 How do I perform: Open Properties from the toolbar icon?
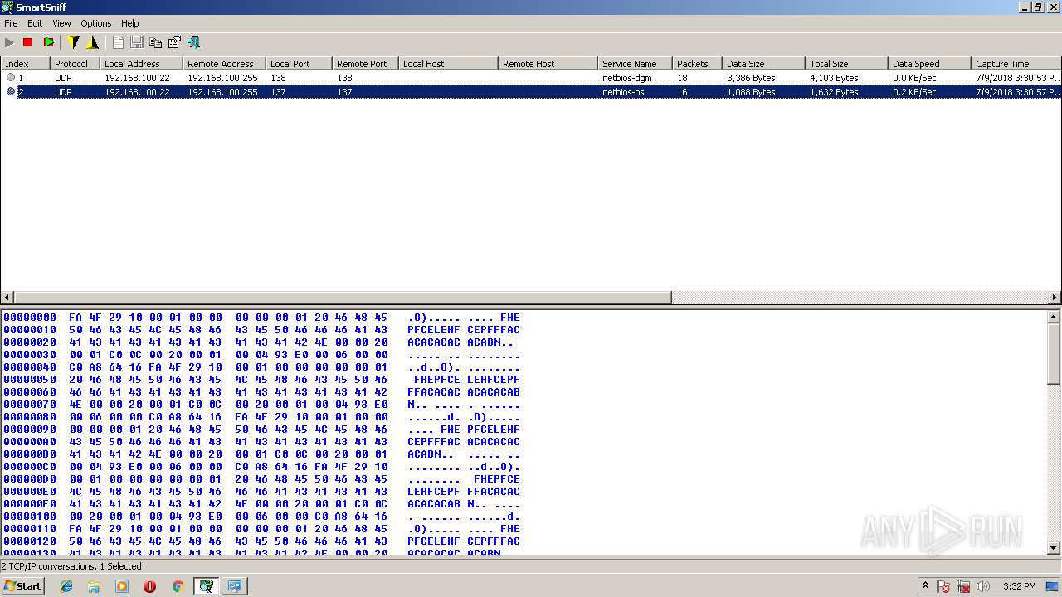pos(174,42)
